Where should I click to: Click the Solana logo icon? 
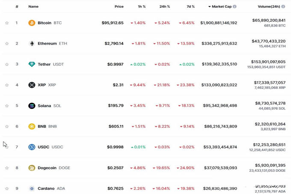point(32,106)
